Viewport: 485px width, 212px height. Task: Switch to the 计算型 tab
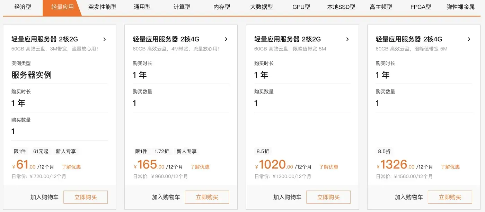(182, 7)
